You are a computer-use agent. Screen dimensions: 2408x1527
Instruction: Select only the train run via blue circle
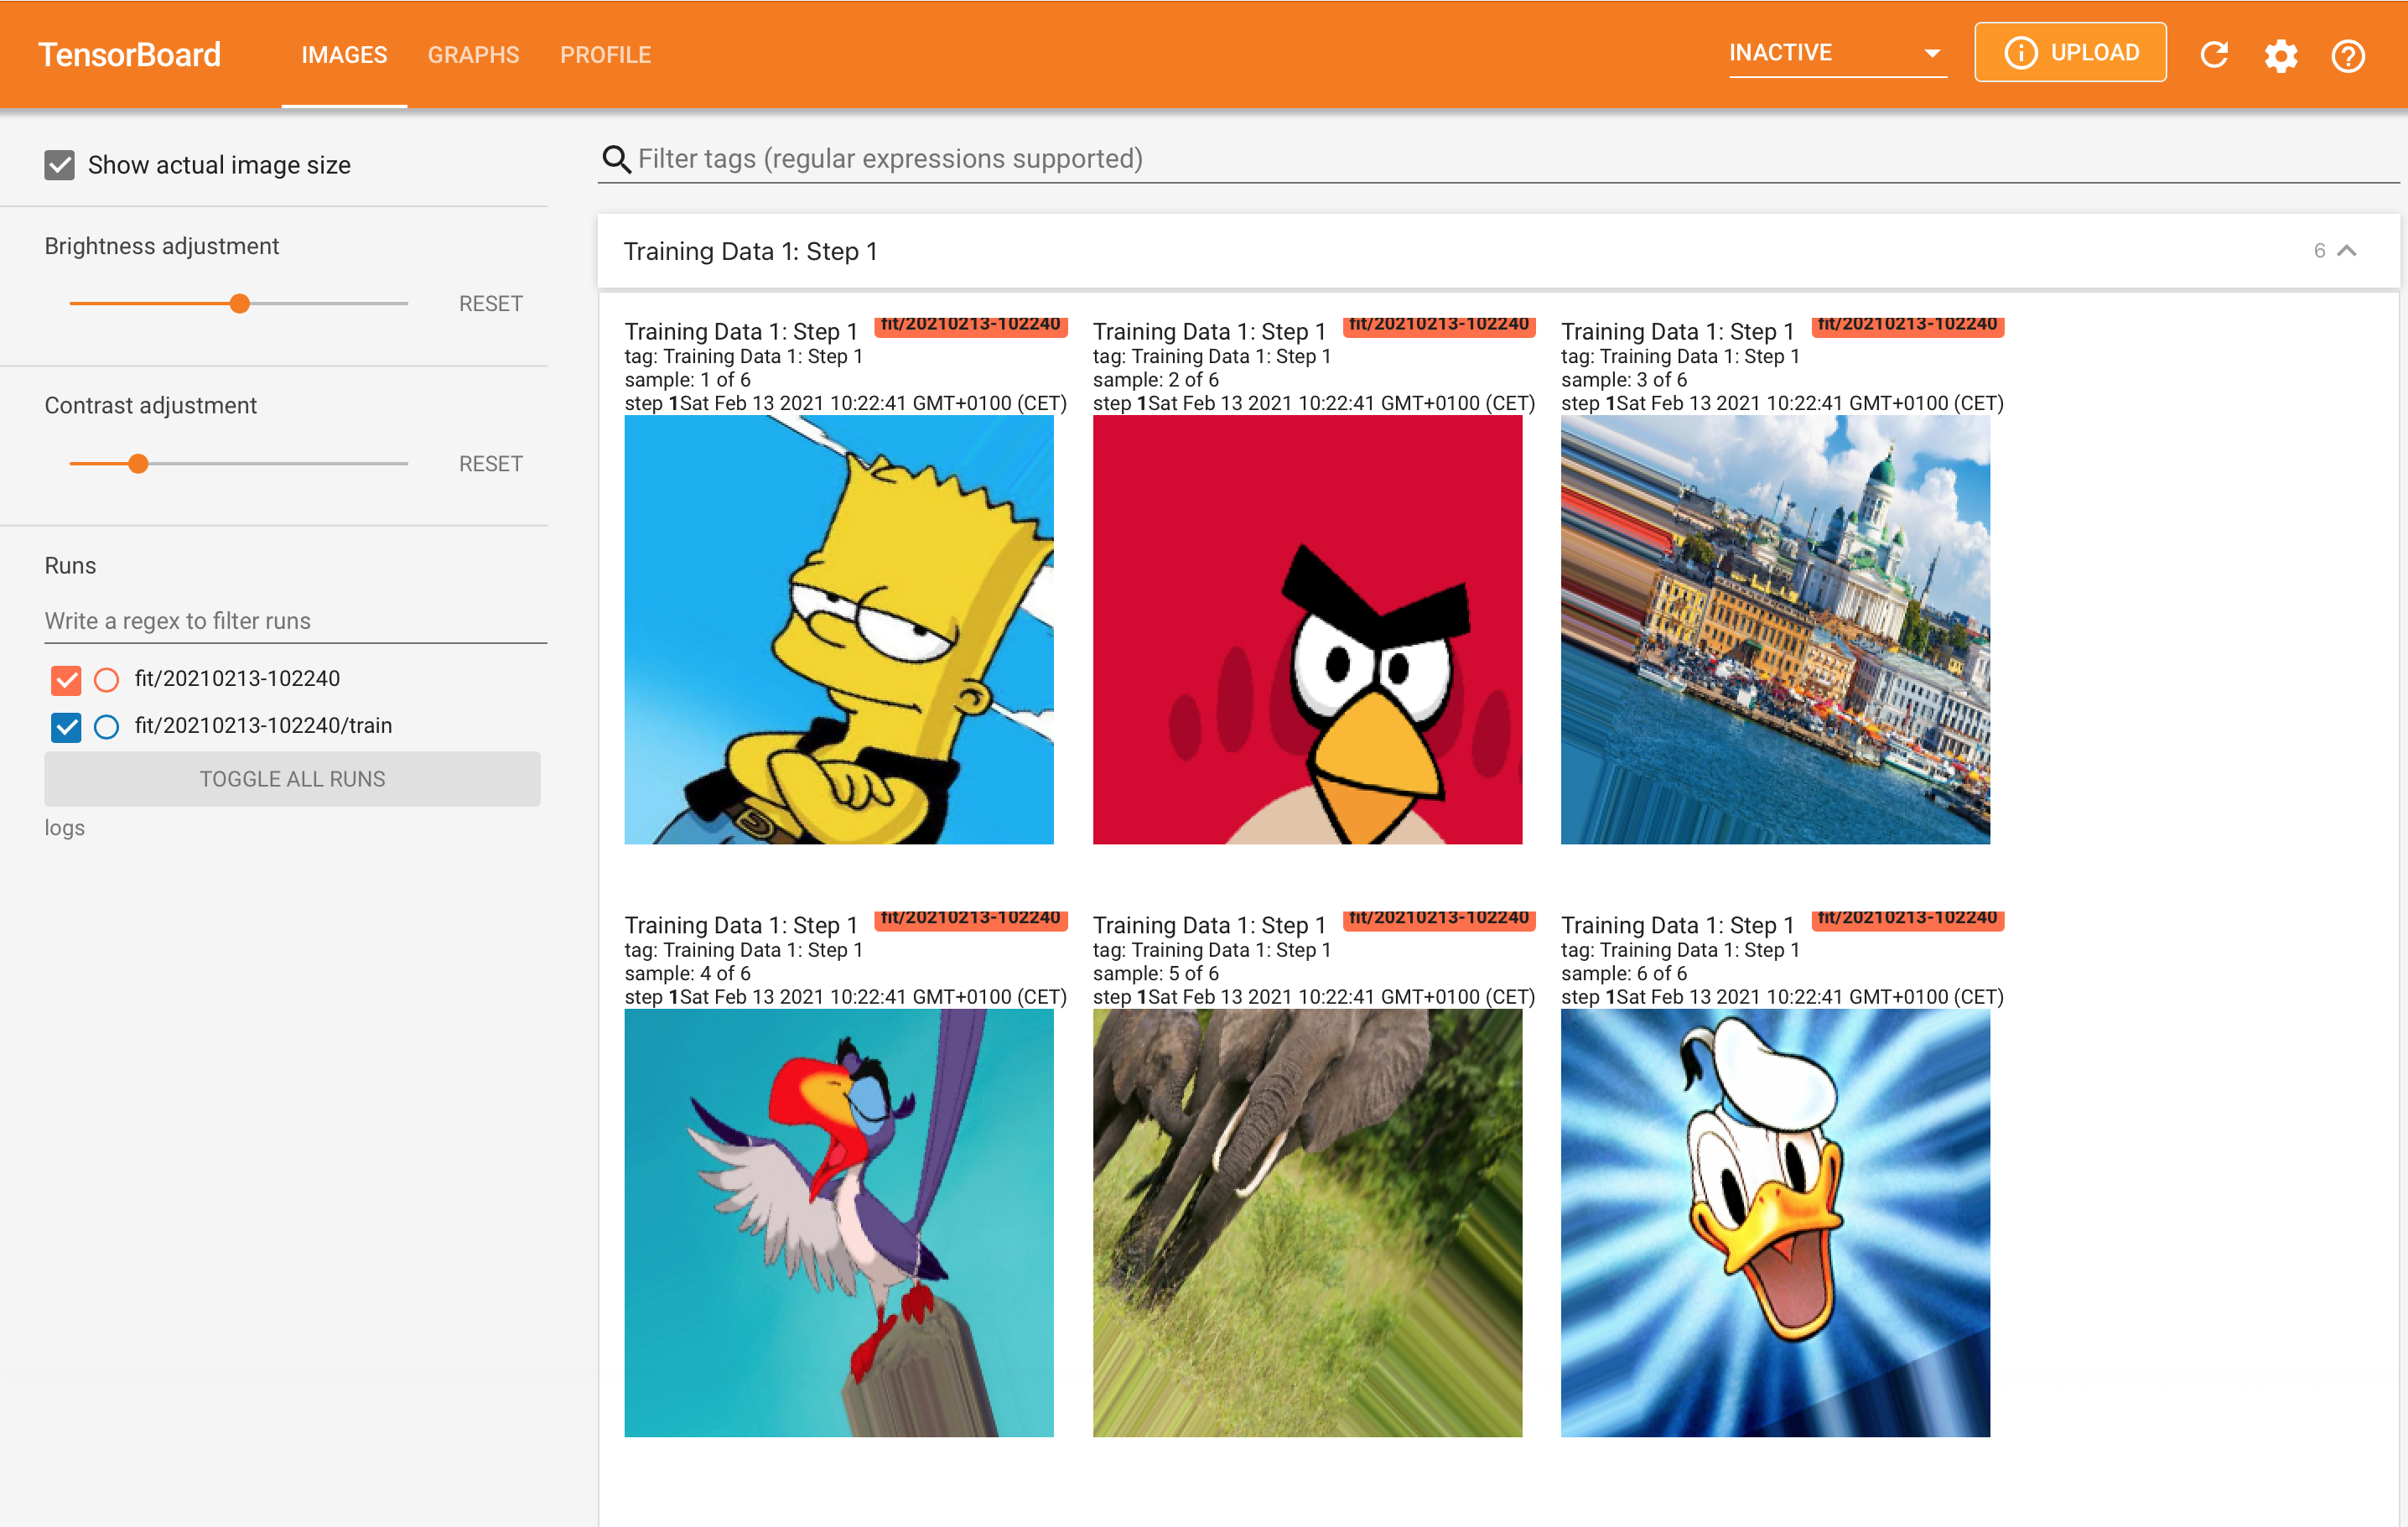(106, 727)
